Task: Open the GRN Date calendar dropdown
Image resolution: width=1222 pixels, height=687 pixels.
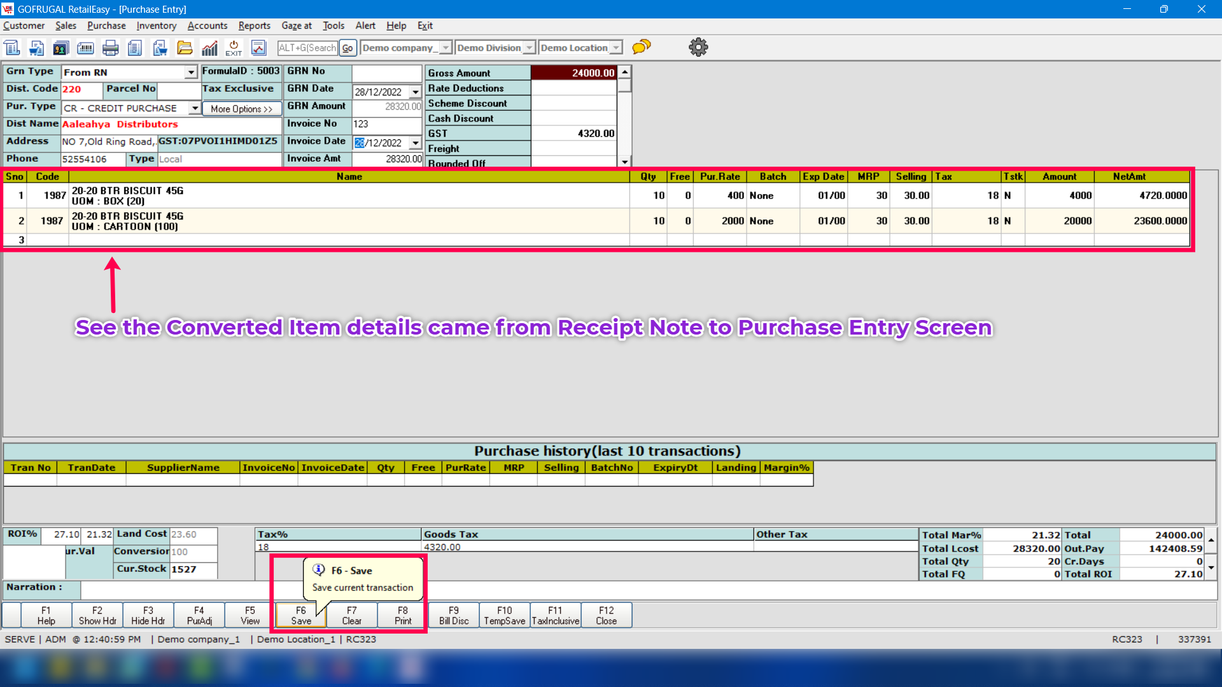Action: tap(416, 92)
